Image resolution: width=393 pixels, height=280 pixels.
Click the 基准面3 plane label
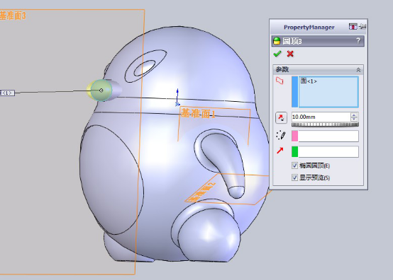pos(13,16)
